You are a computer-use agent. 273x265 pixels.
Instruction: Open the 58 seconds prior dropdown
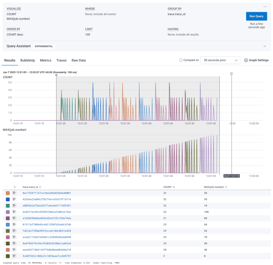220,60
